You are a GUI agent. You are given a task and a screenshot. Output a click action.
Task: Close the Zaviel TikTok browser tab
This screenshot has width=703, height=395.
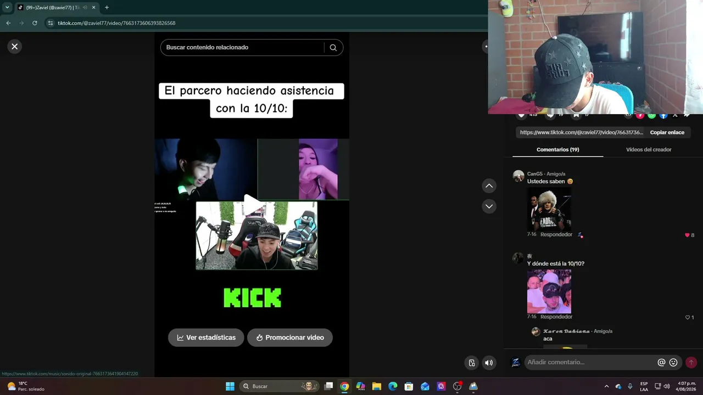click(x=93, y=8)
